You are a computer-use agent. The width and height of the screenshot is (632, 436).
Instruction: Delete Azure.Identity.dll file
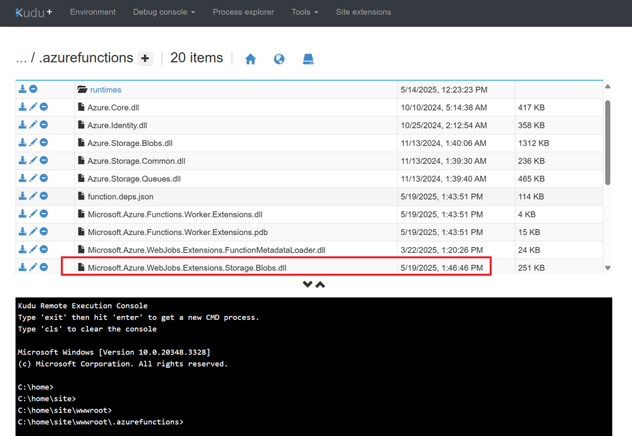click(x=44, y=124)
